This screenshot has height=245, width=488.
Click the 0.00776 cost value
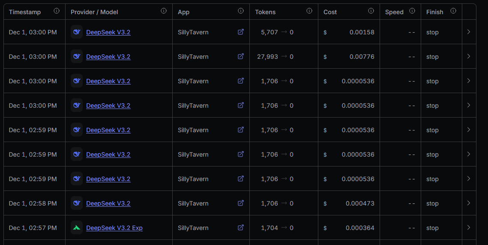[x=362, y=57]
